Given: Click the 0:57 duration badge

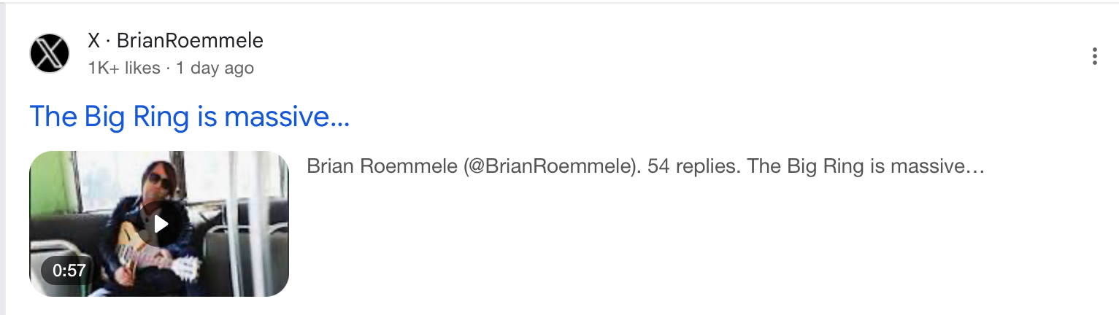Looking at the screenshot, I should [69, 271].
